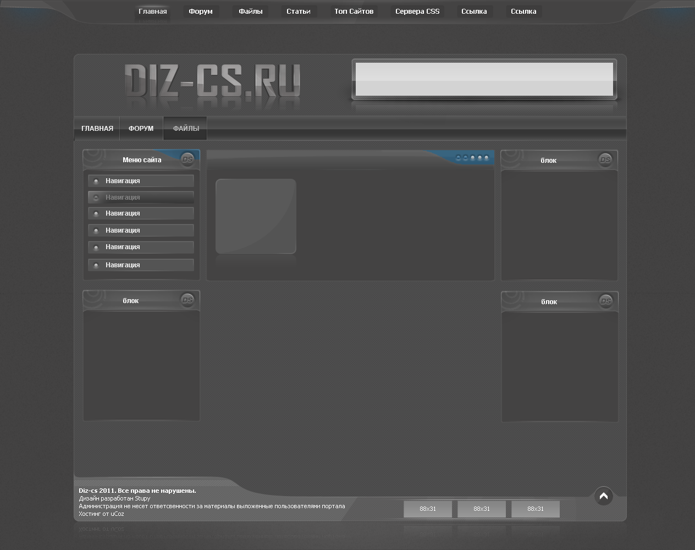Switch to the ГЛАВНАЯ tab under the logo

click(97, 128)
